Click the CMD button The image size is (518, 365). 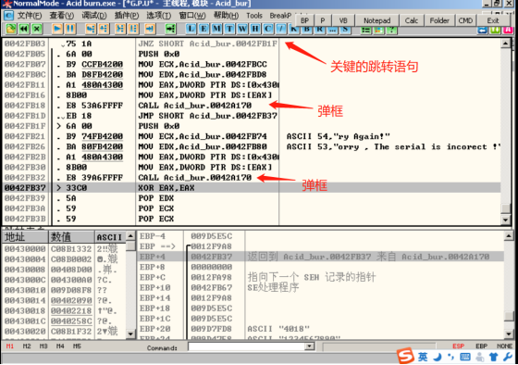click(x=465, y=20)
